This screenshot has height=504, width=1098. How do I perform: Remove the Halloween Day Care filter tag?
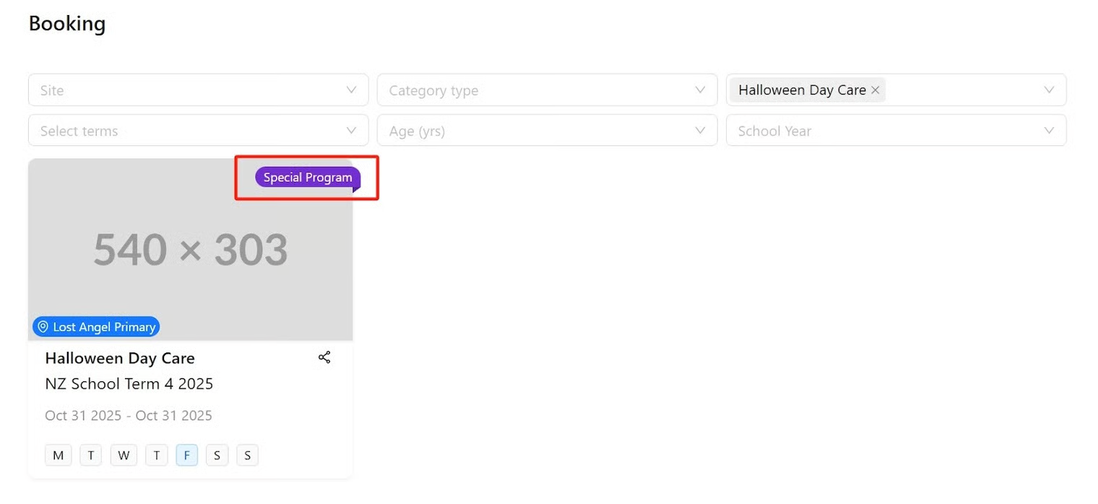click(875, 90)
